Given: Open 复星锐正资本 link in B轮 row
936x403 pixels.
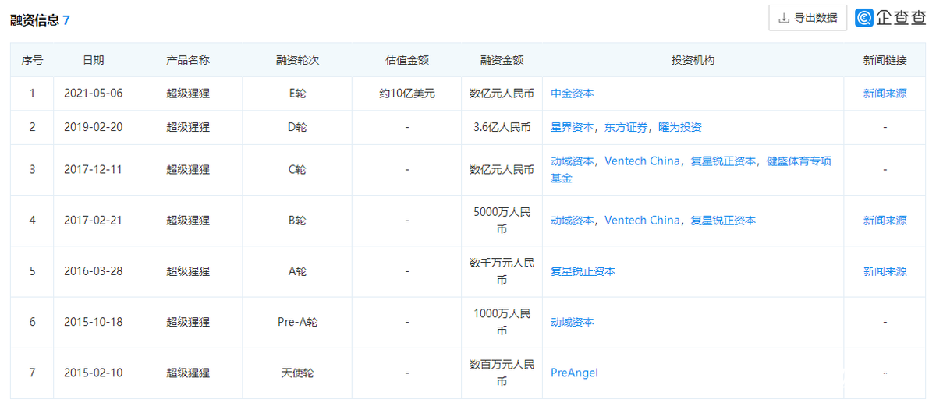Looking at the screenshot, I should tap(723, 221).
